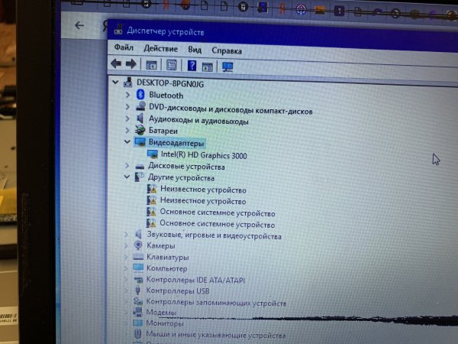Click the Properties sheet toolbar icon
This screenshot has height=344, width=458.
tap(172, 66)
